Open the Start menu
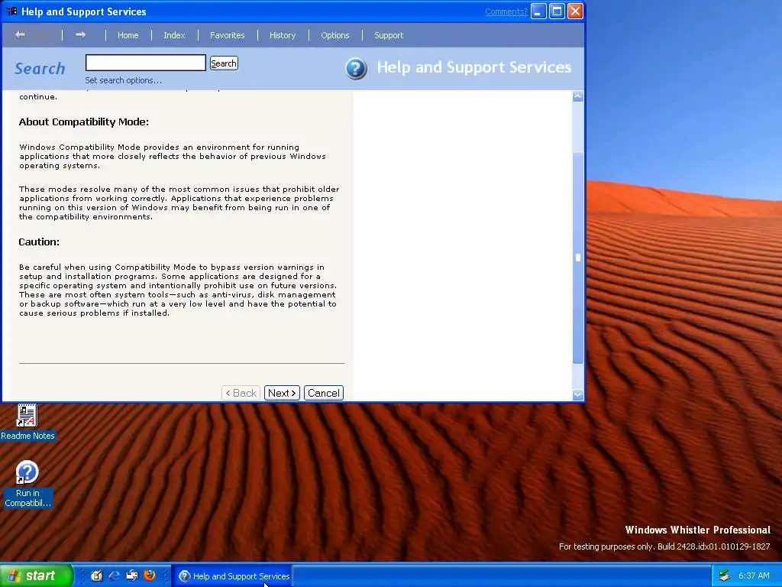 [36, 576]
